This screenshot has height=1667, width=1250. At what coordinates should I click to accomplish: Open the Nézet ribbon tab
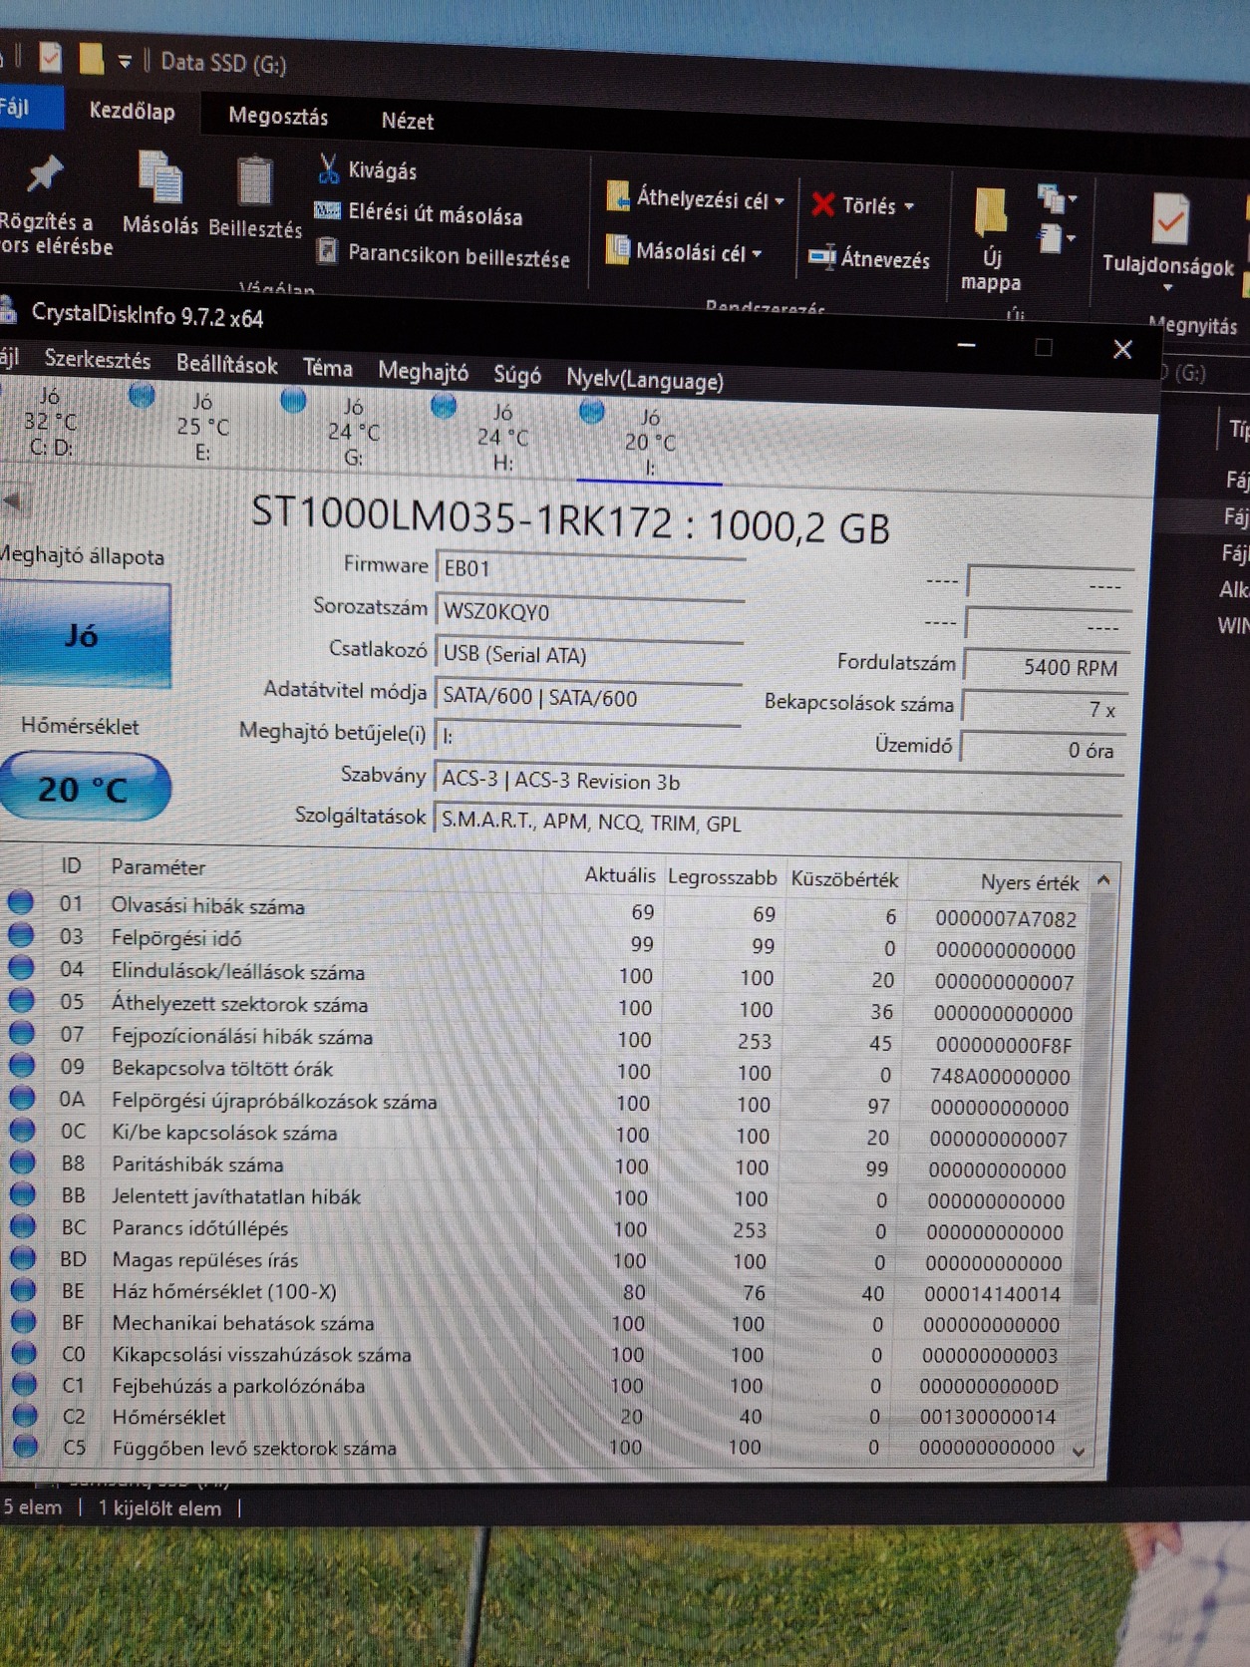click(407, 121)
